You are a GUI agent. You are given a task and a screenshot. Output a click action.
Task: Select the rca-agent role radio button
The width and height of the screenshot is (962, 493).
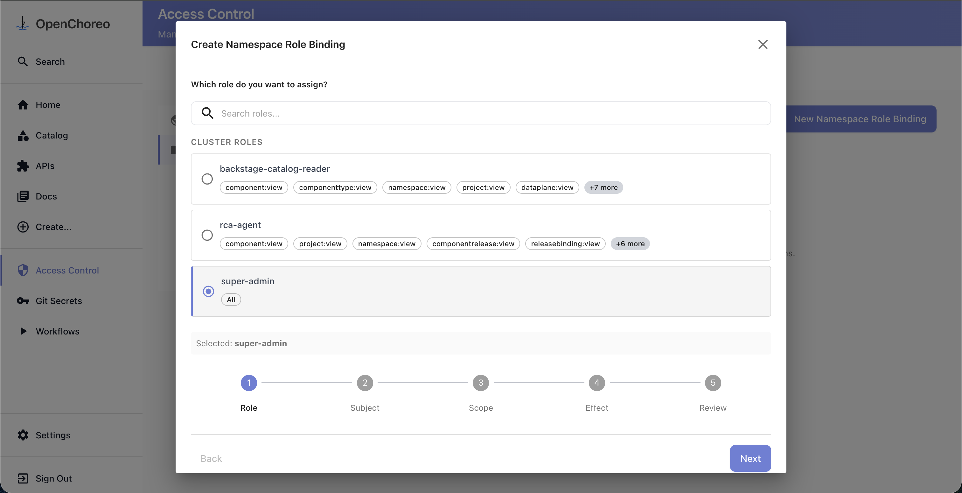pyautogui.click(x=207, y=235)
